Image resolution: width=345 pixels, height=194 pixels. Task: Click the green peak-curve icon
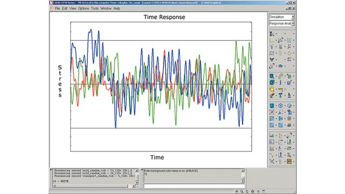click(x=289, y=53)
